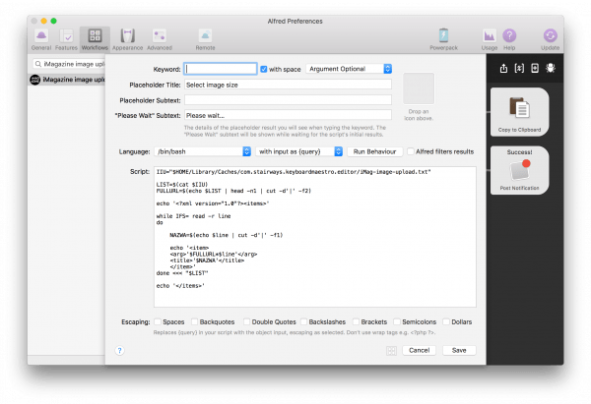Image resolution: width=591 pixels, height=404 pixels.
Task: Open the 'with input as {query}' dropdown
Action: 298,151
